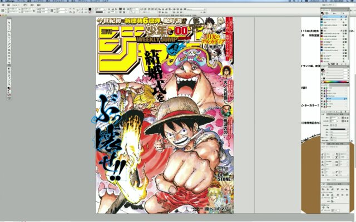356x222 pixels.
Task: Toggle the lock box on the topmost layer
Action: 324,88
